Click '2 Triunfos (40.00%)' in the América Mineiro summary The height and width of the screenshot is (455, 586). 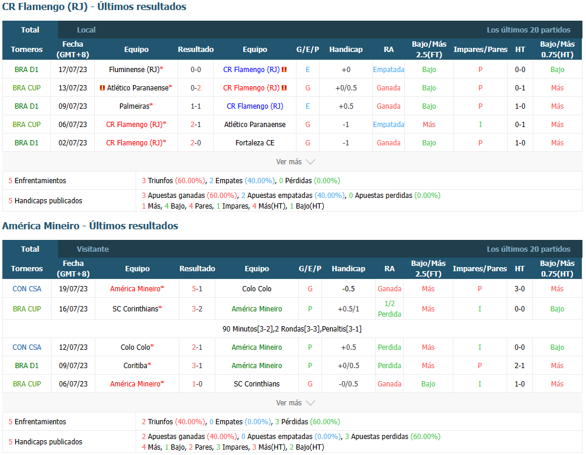174,421
